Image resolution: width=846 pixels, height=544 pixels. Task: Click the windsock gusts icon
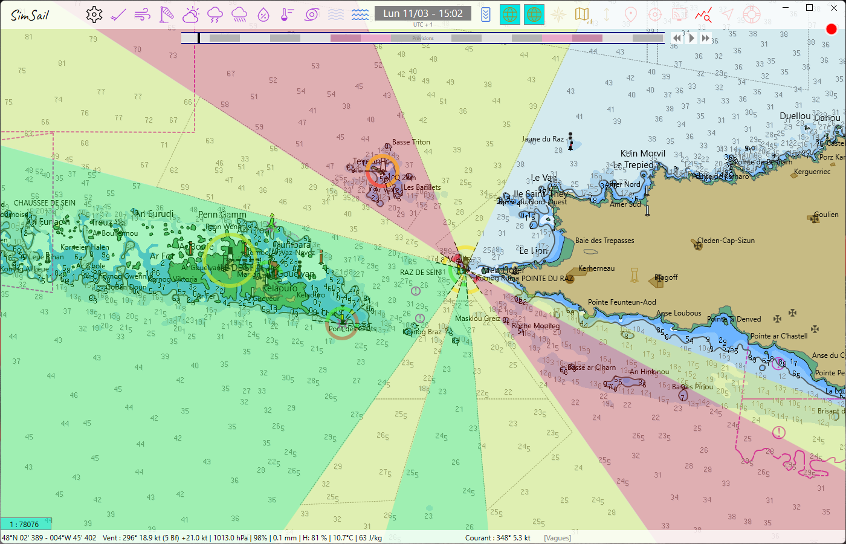click(x=166, y=15)
